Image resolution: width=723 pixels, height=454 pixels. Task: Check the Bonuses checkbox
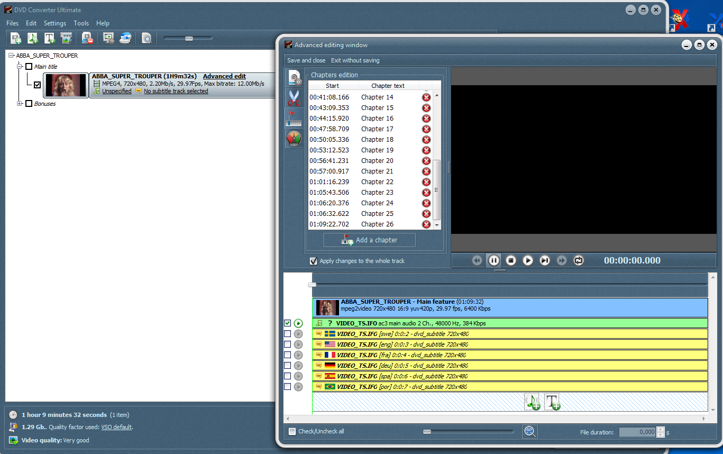coord(29,104)
